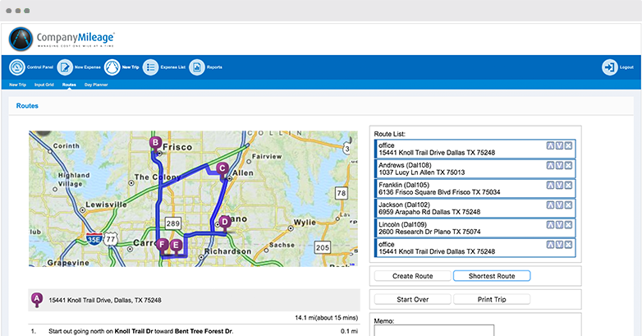Open the Reports icon

pos(197,67)
